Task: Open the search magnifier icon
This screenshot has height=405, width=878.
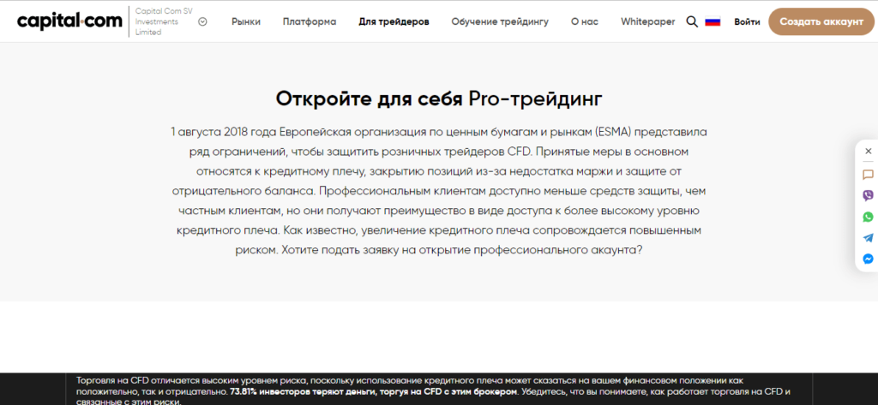Action: click(x=692, y=21)
